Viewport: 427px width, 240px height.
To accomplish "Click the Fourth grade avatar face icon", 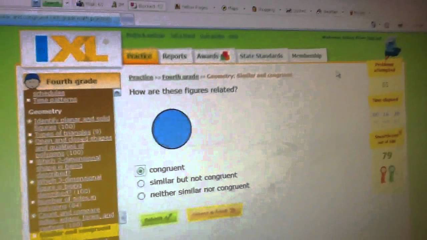I will pyautogui.click(x=32, y=81).
